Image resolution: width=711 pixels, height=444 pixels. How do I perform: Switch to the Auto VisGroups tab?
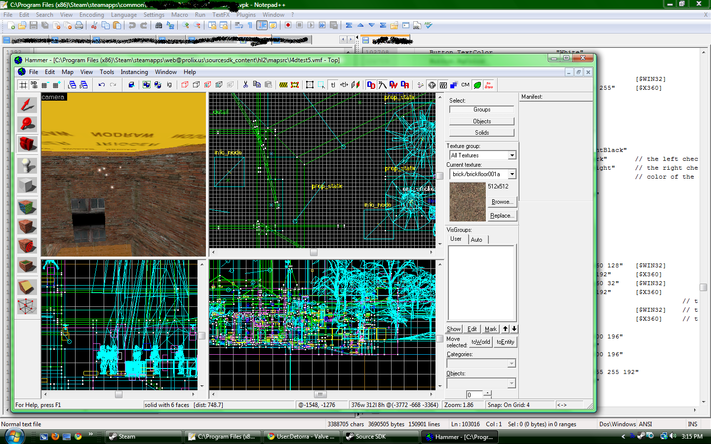(476, 240)
